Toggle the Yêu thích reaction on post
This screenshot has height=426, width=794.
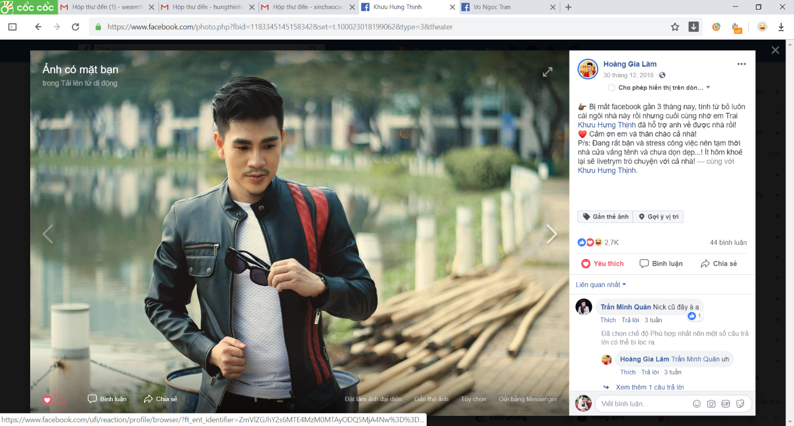click(x=602, y=264)
